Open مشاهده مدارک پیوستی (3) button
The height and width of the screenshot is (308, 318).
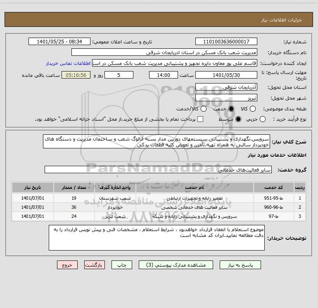point(176,265)
